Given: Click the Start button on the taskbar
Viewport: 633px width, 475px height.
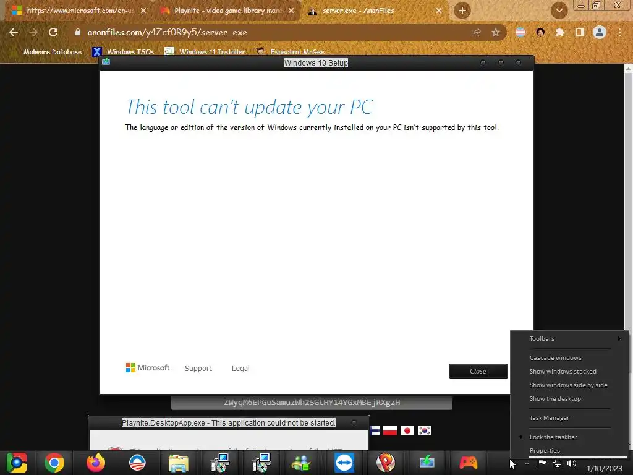Looking at the screenshot, I should [17, 463].
